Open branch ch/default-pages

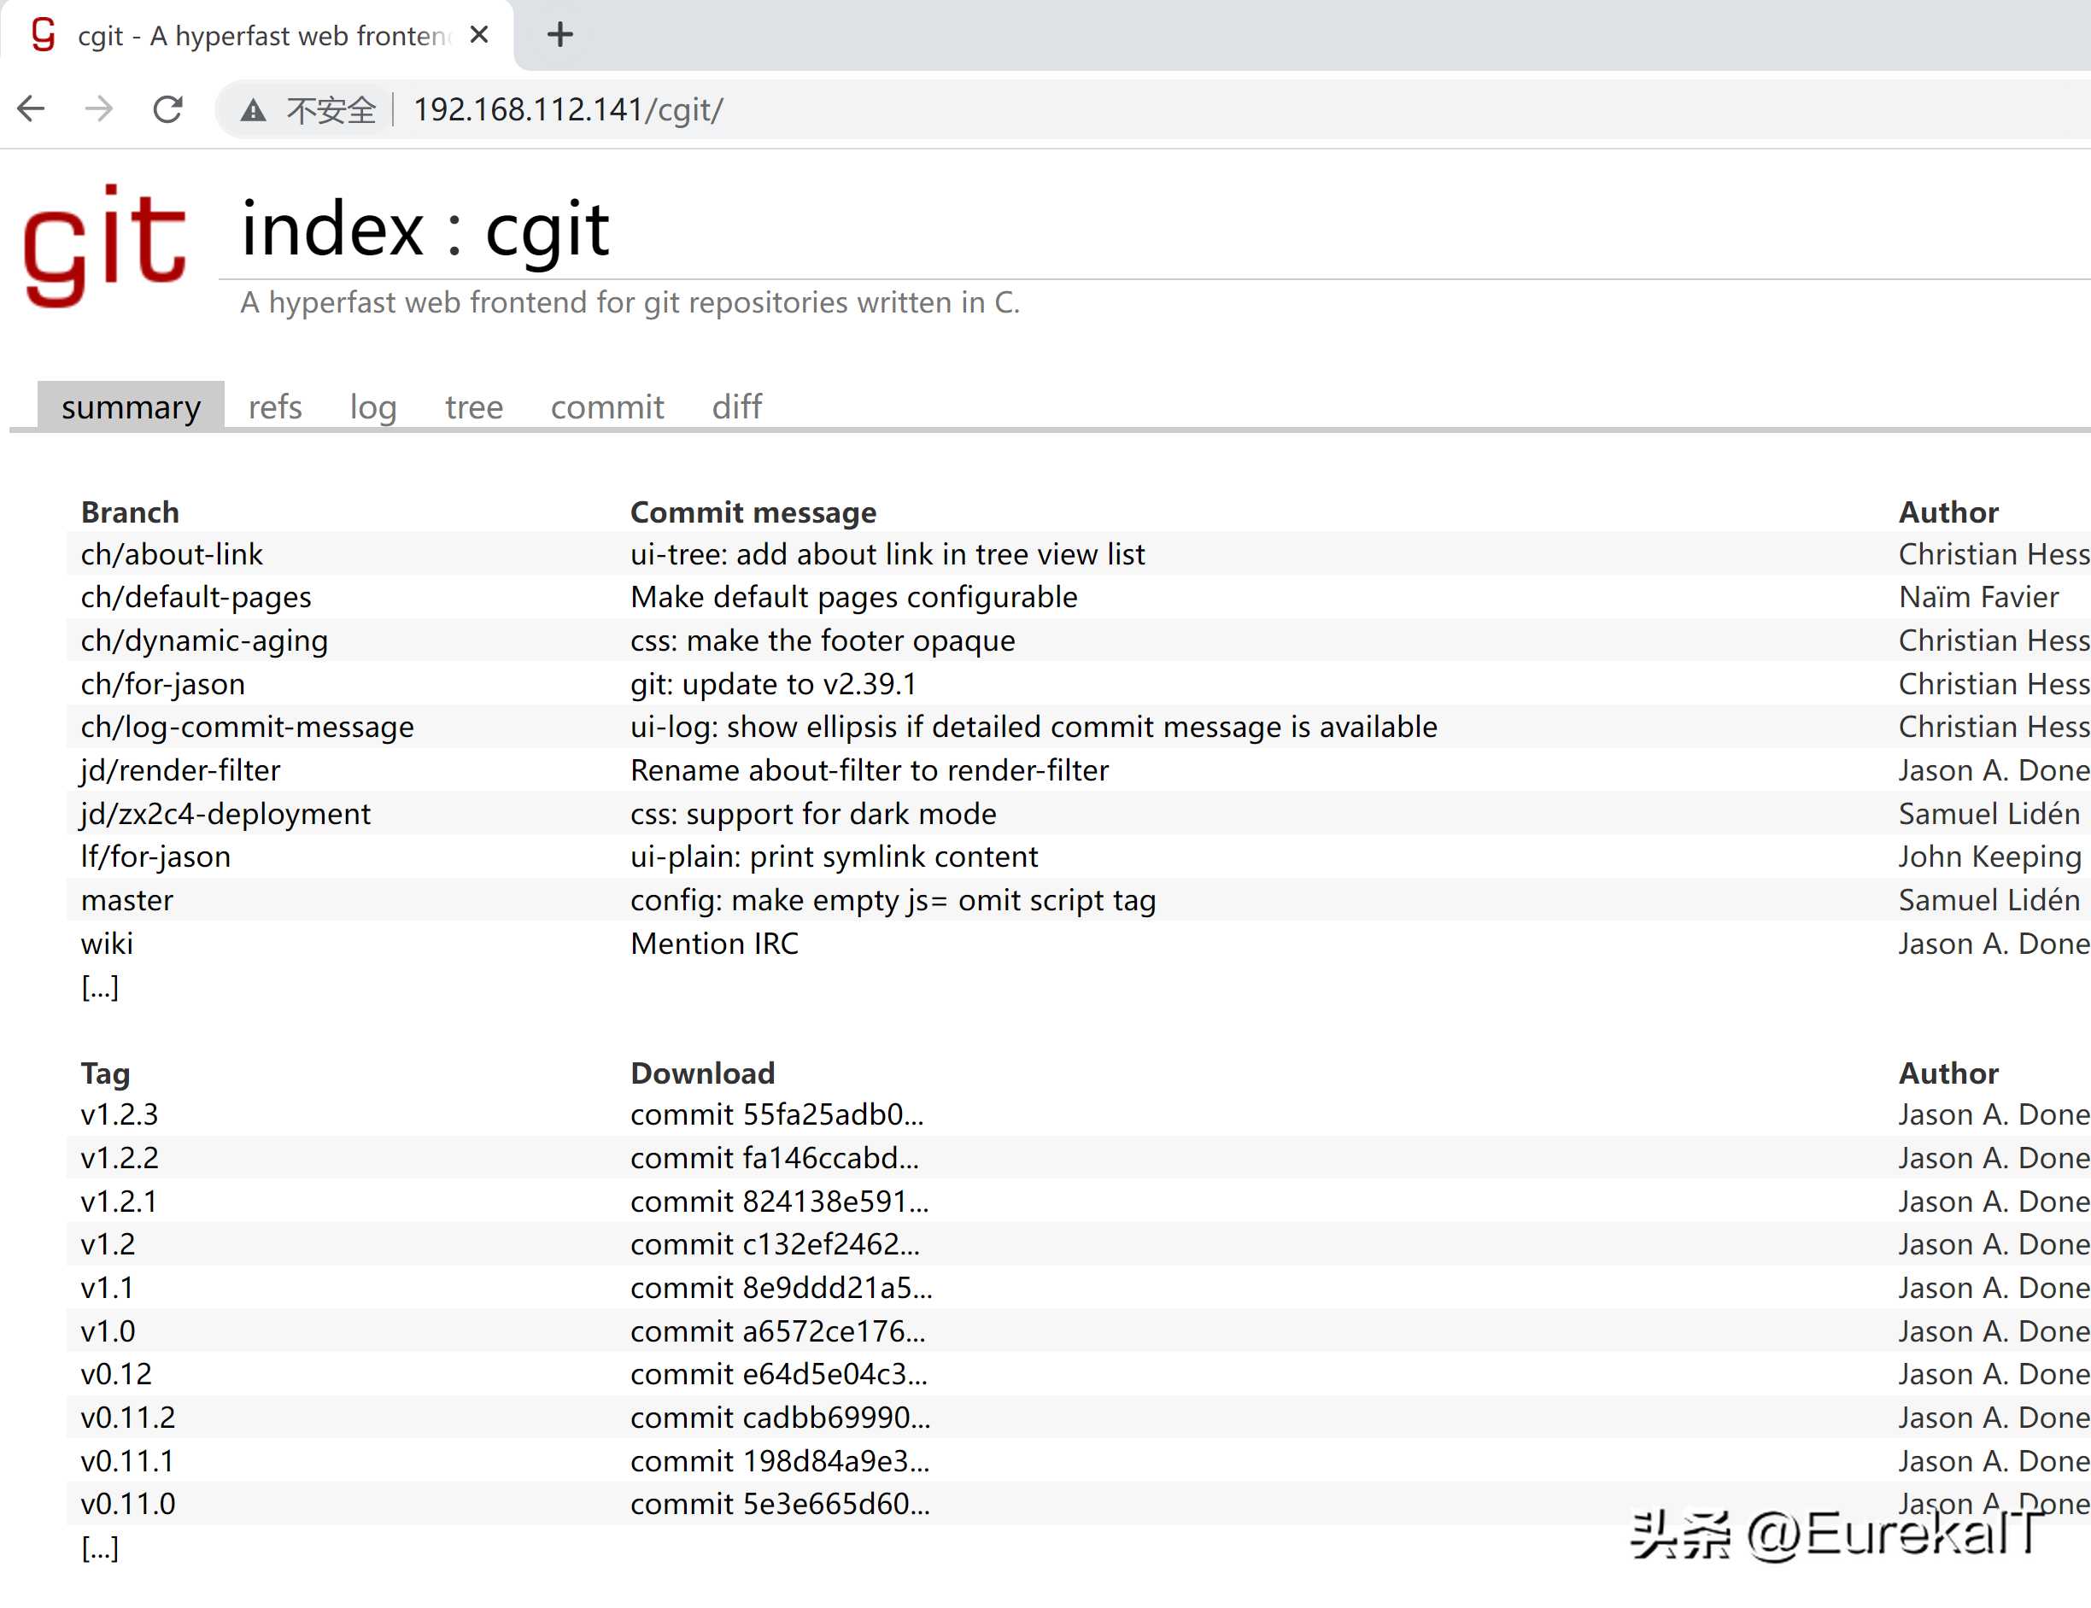(196, 597)
